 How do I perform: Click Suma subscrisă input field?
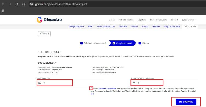click(x=70, y=83)
